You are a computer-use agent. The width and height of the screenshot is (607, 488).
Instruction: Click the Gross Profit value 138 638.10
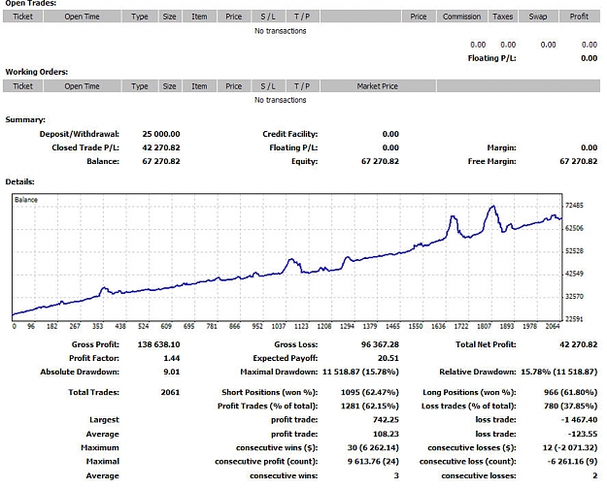tap(158, 344)
